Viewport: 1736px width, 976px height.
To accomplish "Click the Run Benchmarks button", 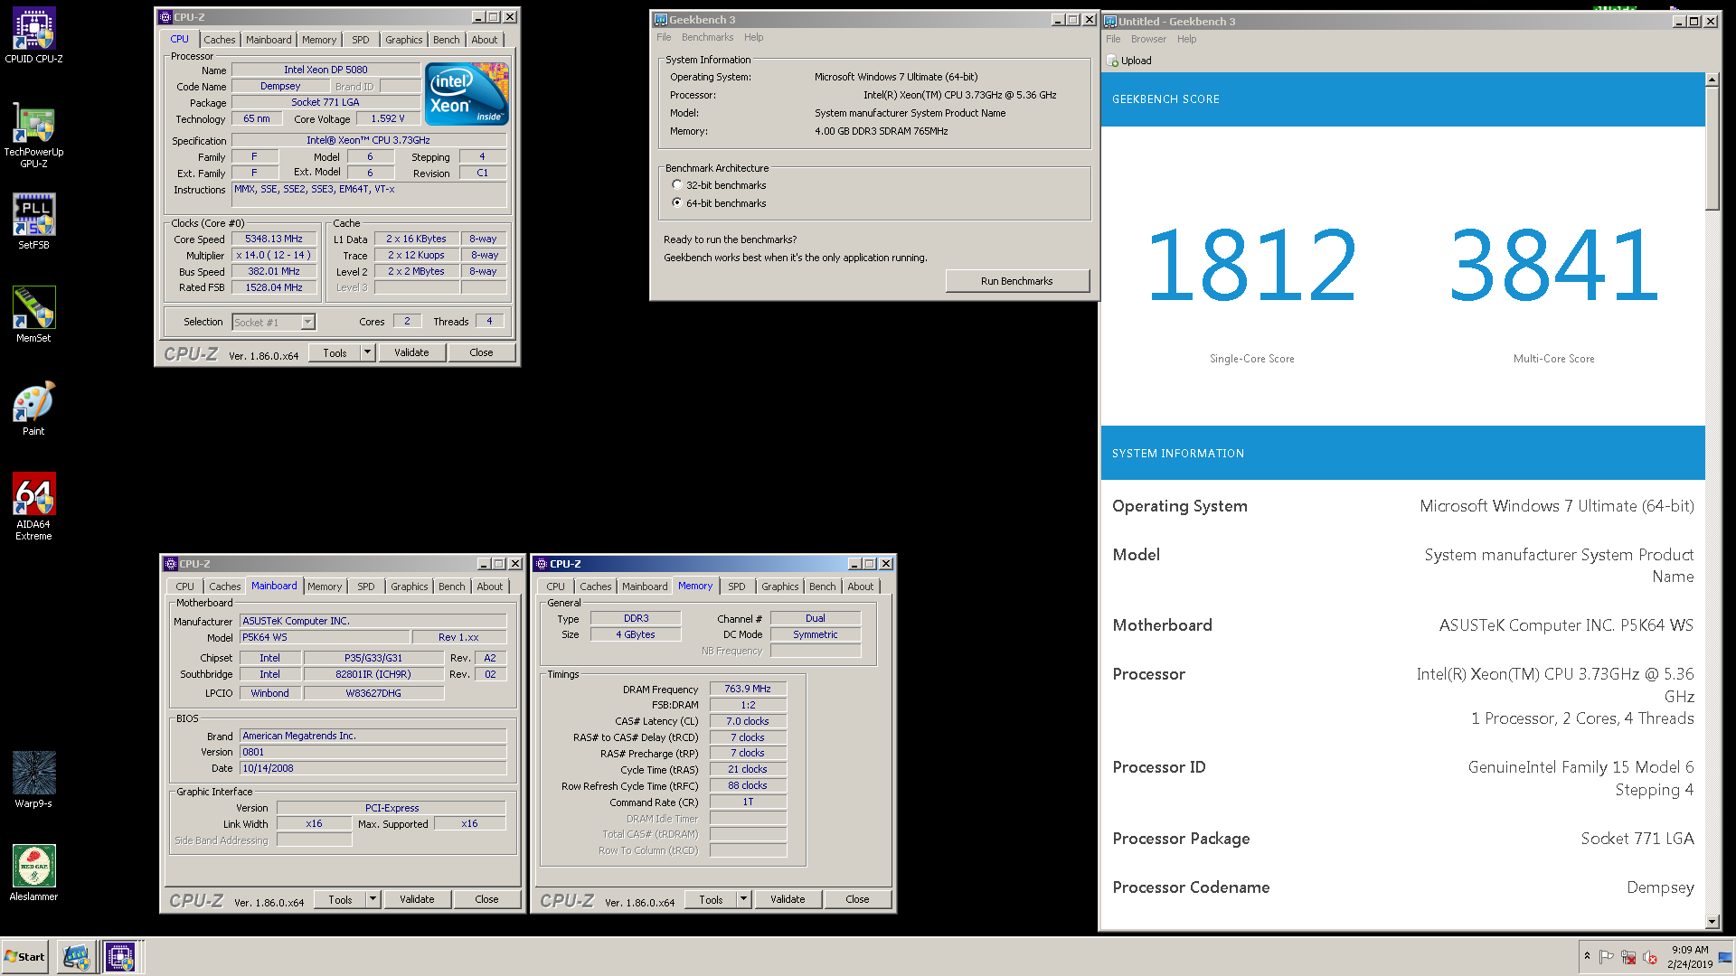I will point(1016,281).
